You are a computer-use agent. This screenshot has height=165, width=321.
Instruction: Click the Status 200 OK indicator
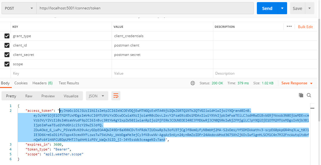click(x=211, y=83)
